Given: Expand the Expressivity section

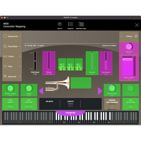Looking at the screenshot, I should (12, 36).
